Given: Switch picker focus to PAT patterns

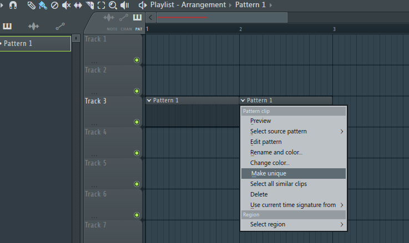Looking at the screenshot, I should [138, 20].
